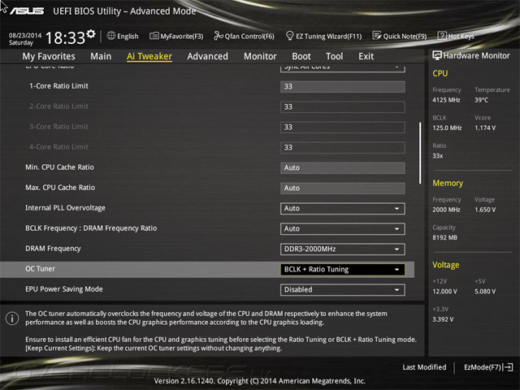The height and width of the screenshot is (390, 520).
Task: Select the Max. CPU Cache Ratio label
Action: point(60,188)
